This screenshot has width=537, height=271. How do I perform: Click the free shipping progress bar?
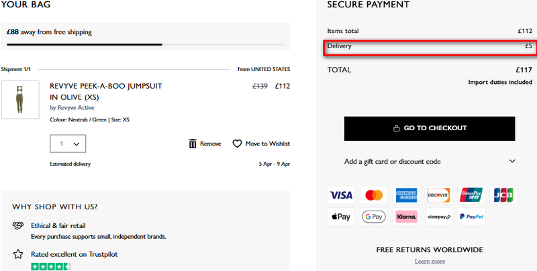tap(146, 45)
